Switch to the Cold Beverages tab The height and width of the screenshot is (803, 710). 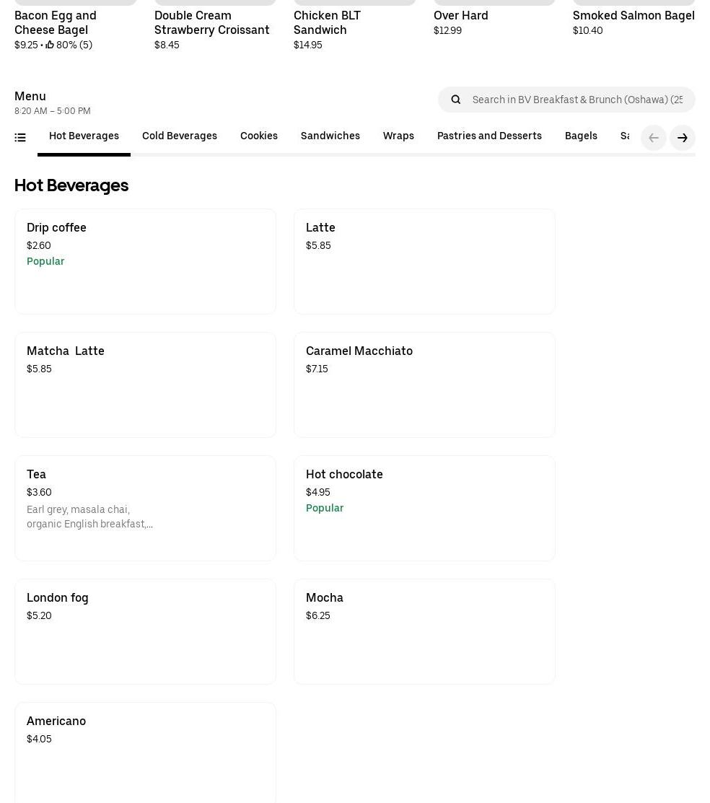point(179,136)
